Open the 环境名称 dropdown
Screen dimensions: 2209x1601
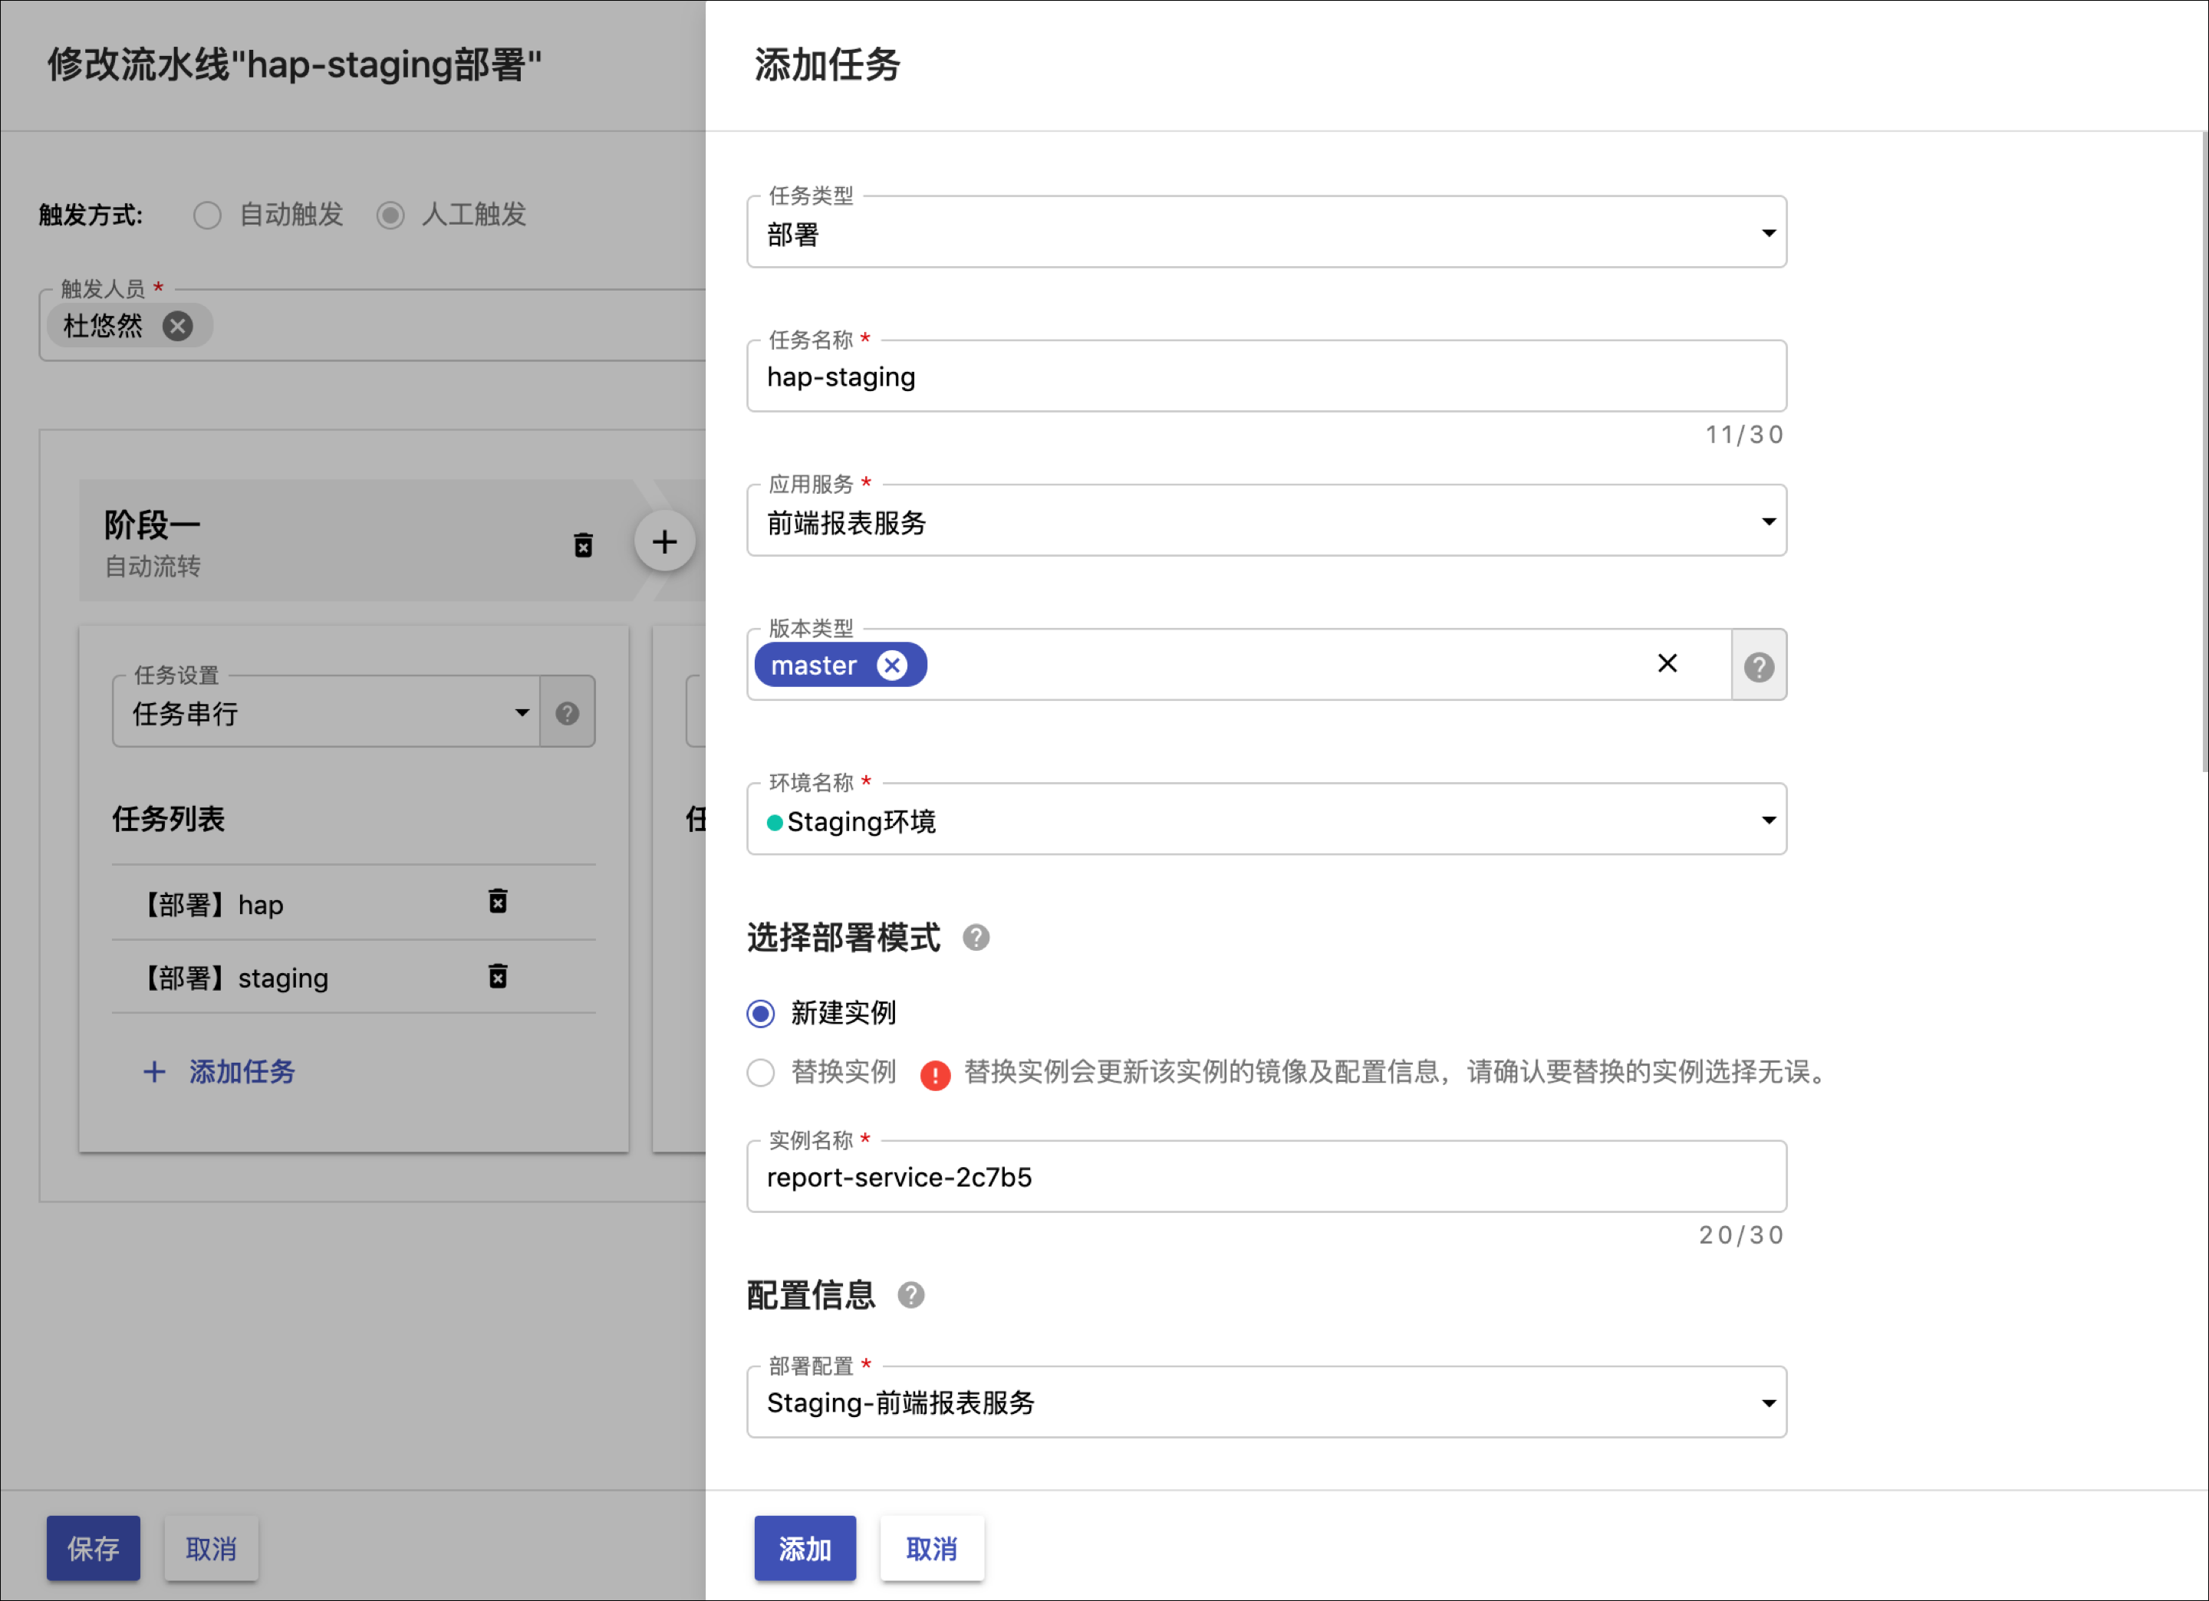click(1266, 820)
